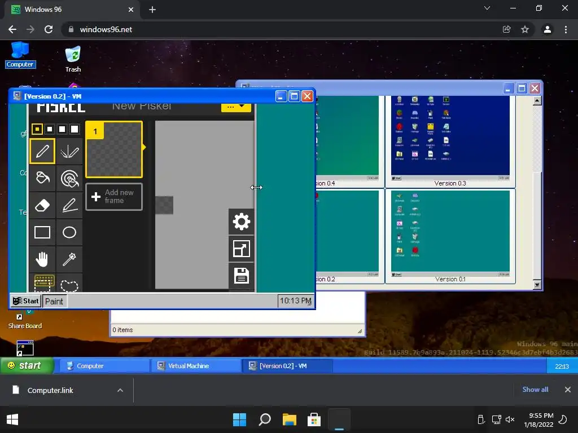Select the Vertical Mirror Pen tool
Screen dimensions: 578x433
point(69,151)
